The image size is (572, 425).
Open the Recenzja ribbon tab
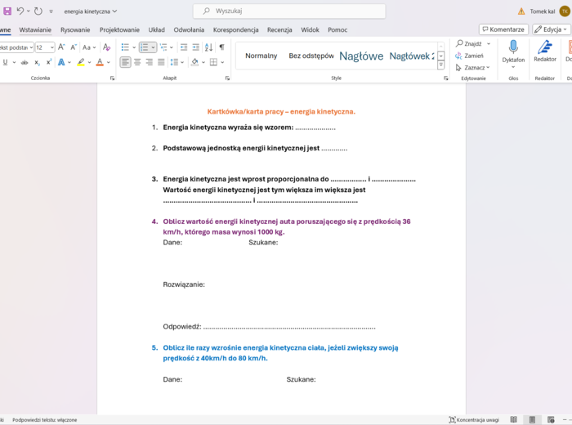coord(279,29)
